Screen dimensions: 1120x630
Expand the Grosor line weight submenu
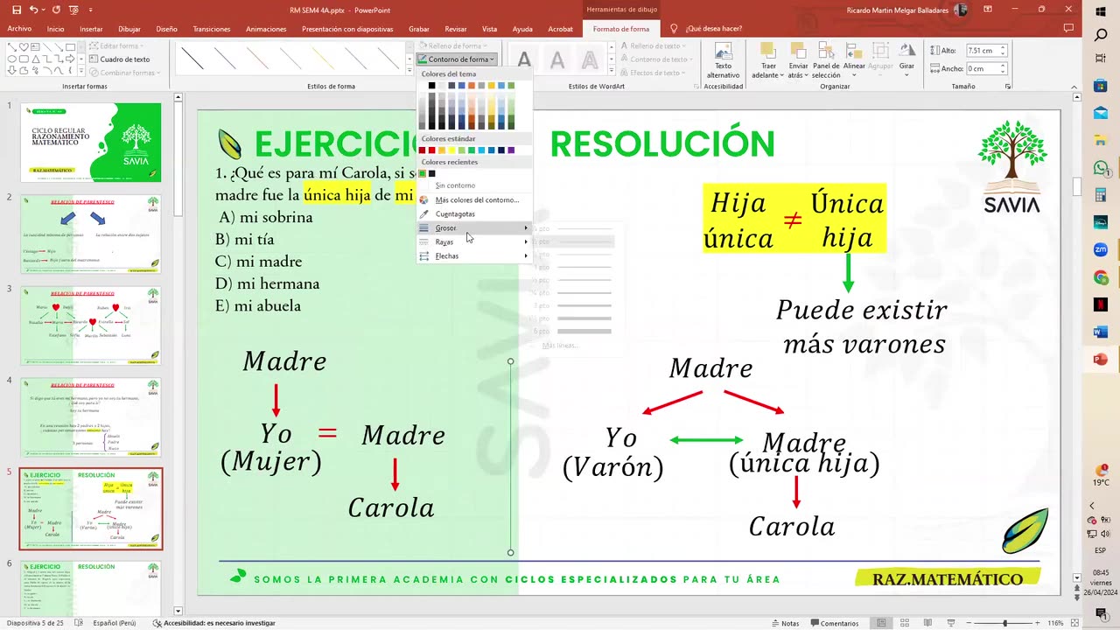(x=474, y=227)
